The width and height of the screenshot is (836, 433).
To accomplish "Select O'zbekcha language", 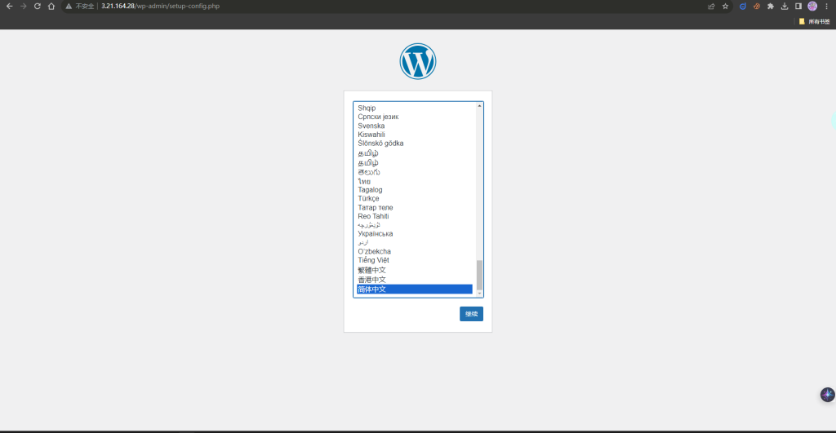I will coord(414,251).
